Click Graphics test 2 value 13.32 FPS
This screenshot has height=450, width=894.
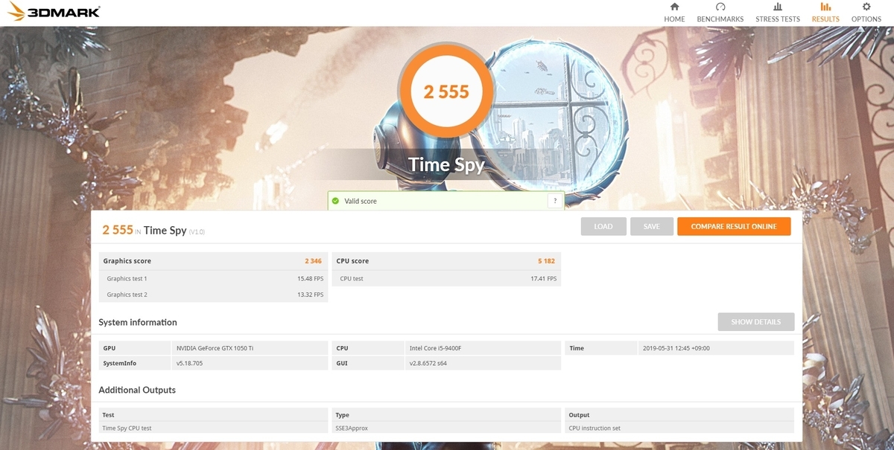tap(310, 295)
